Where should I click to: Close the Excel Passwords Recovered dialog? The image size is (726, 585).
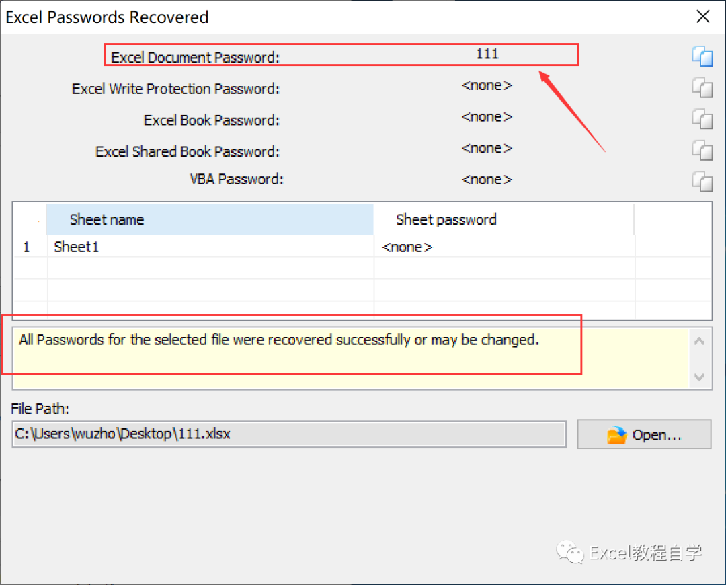tap(703, 17)
